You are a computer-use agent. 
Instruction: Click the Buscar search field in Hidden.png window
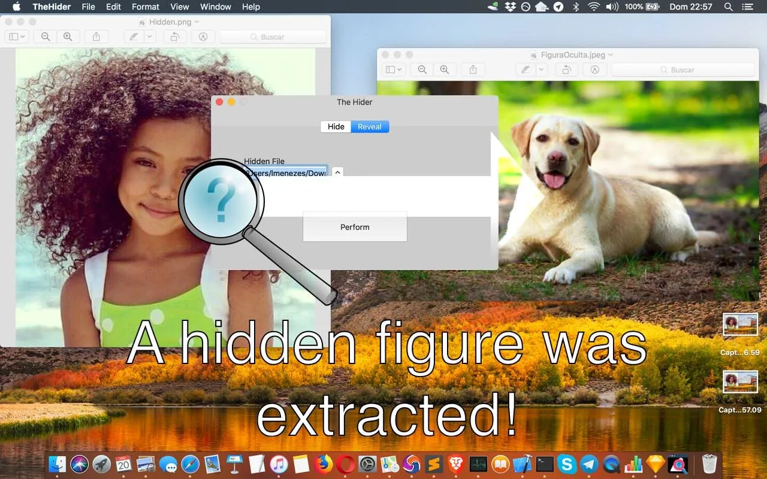[273, 37]
